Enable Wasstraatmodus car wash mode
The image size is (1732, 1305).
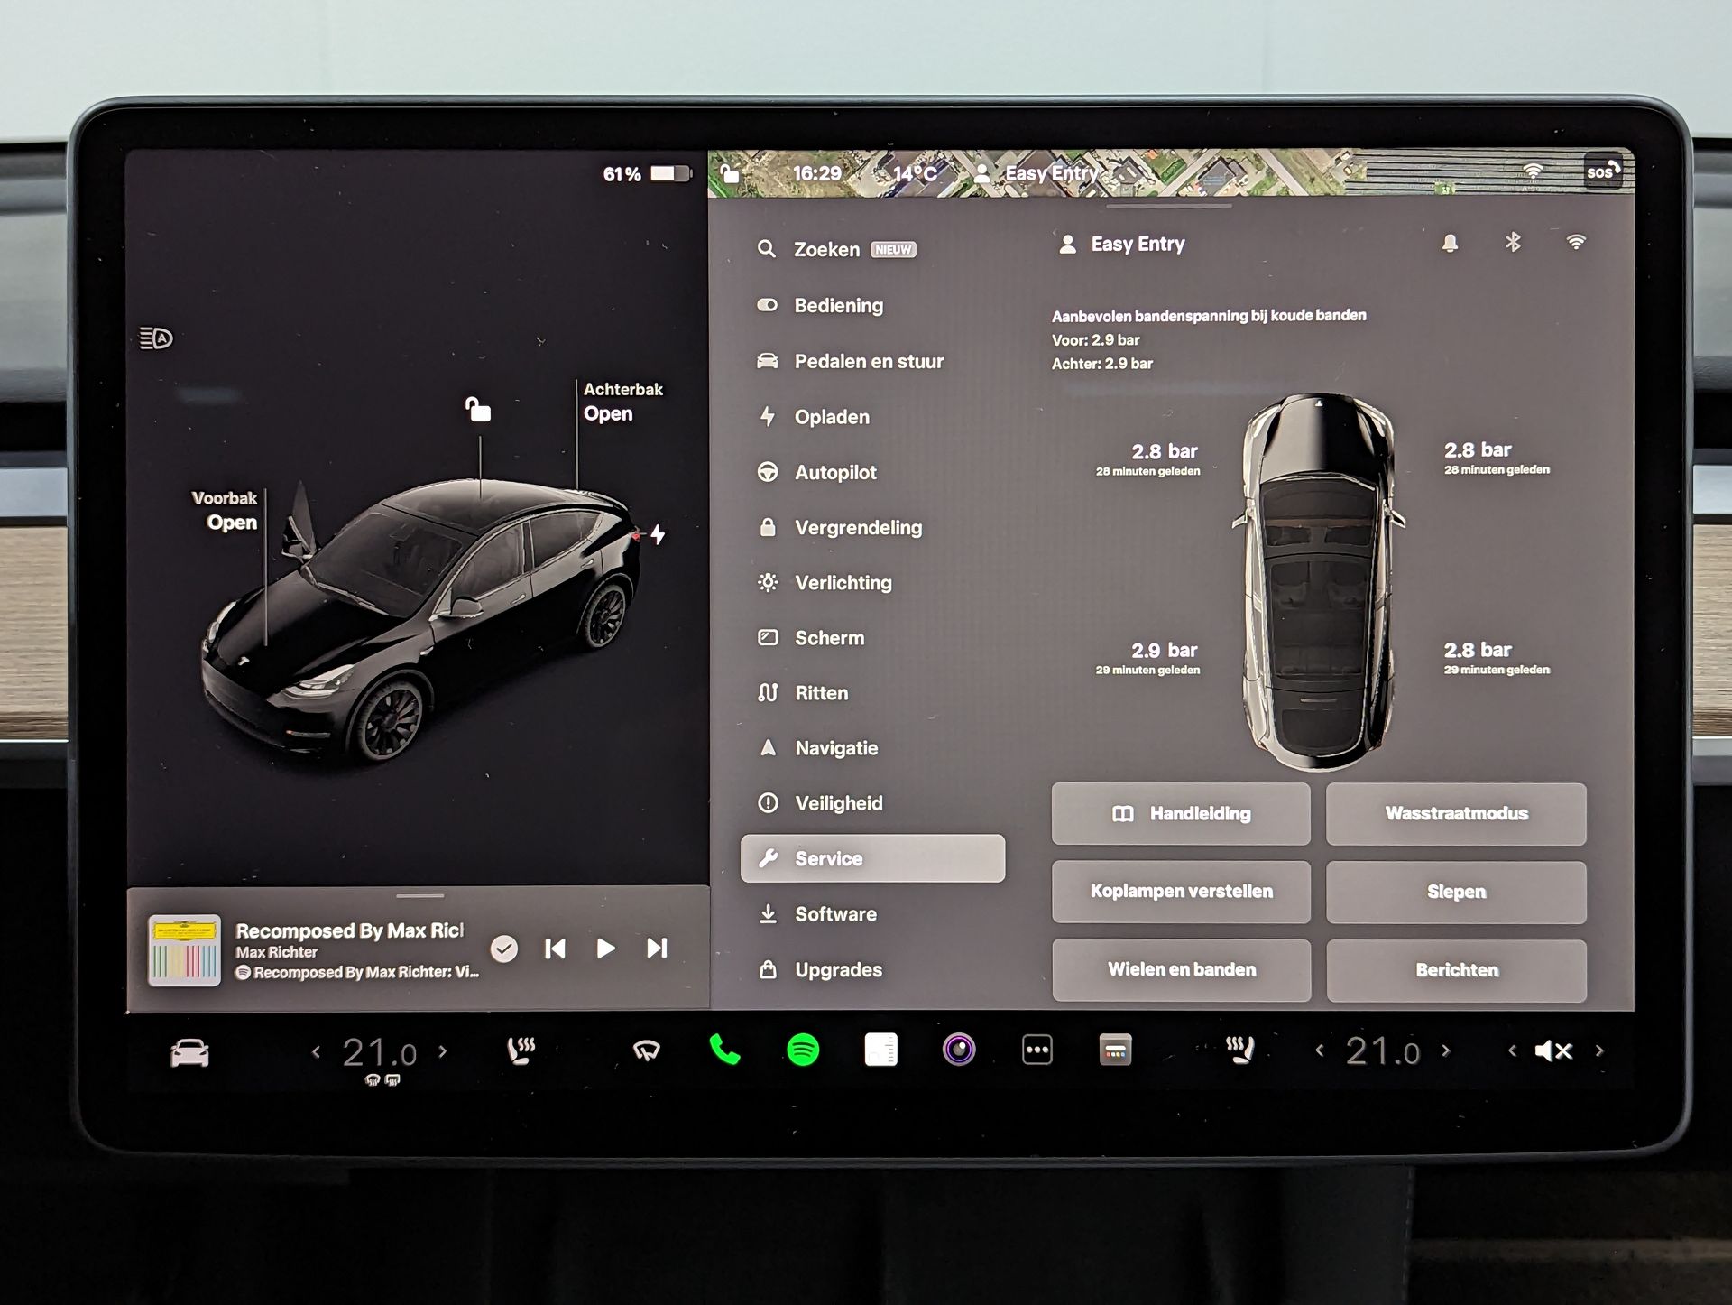point(1456,814)
